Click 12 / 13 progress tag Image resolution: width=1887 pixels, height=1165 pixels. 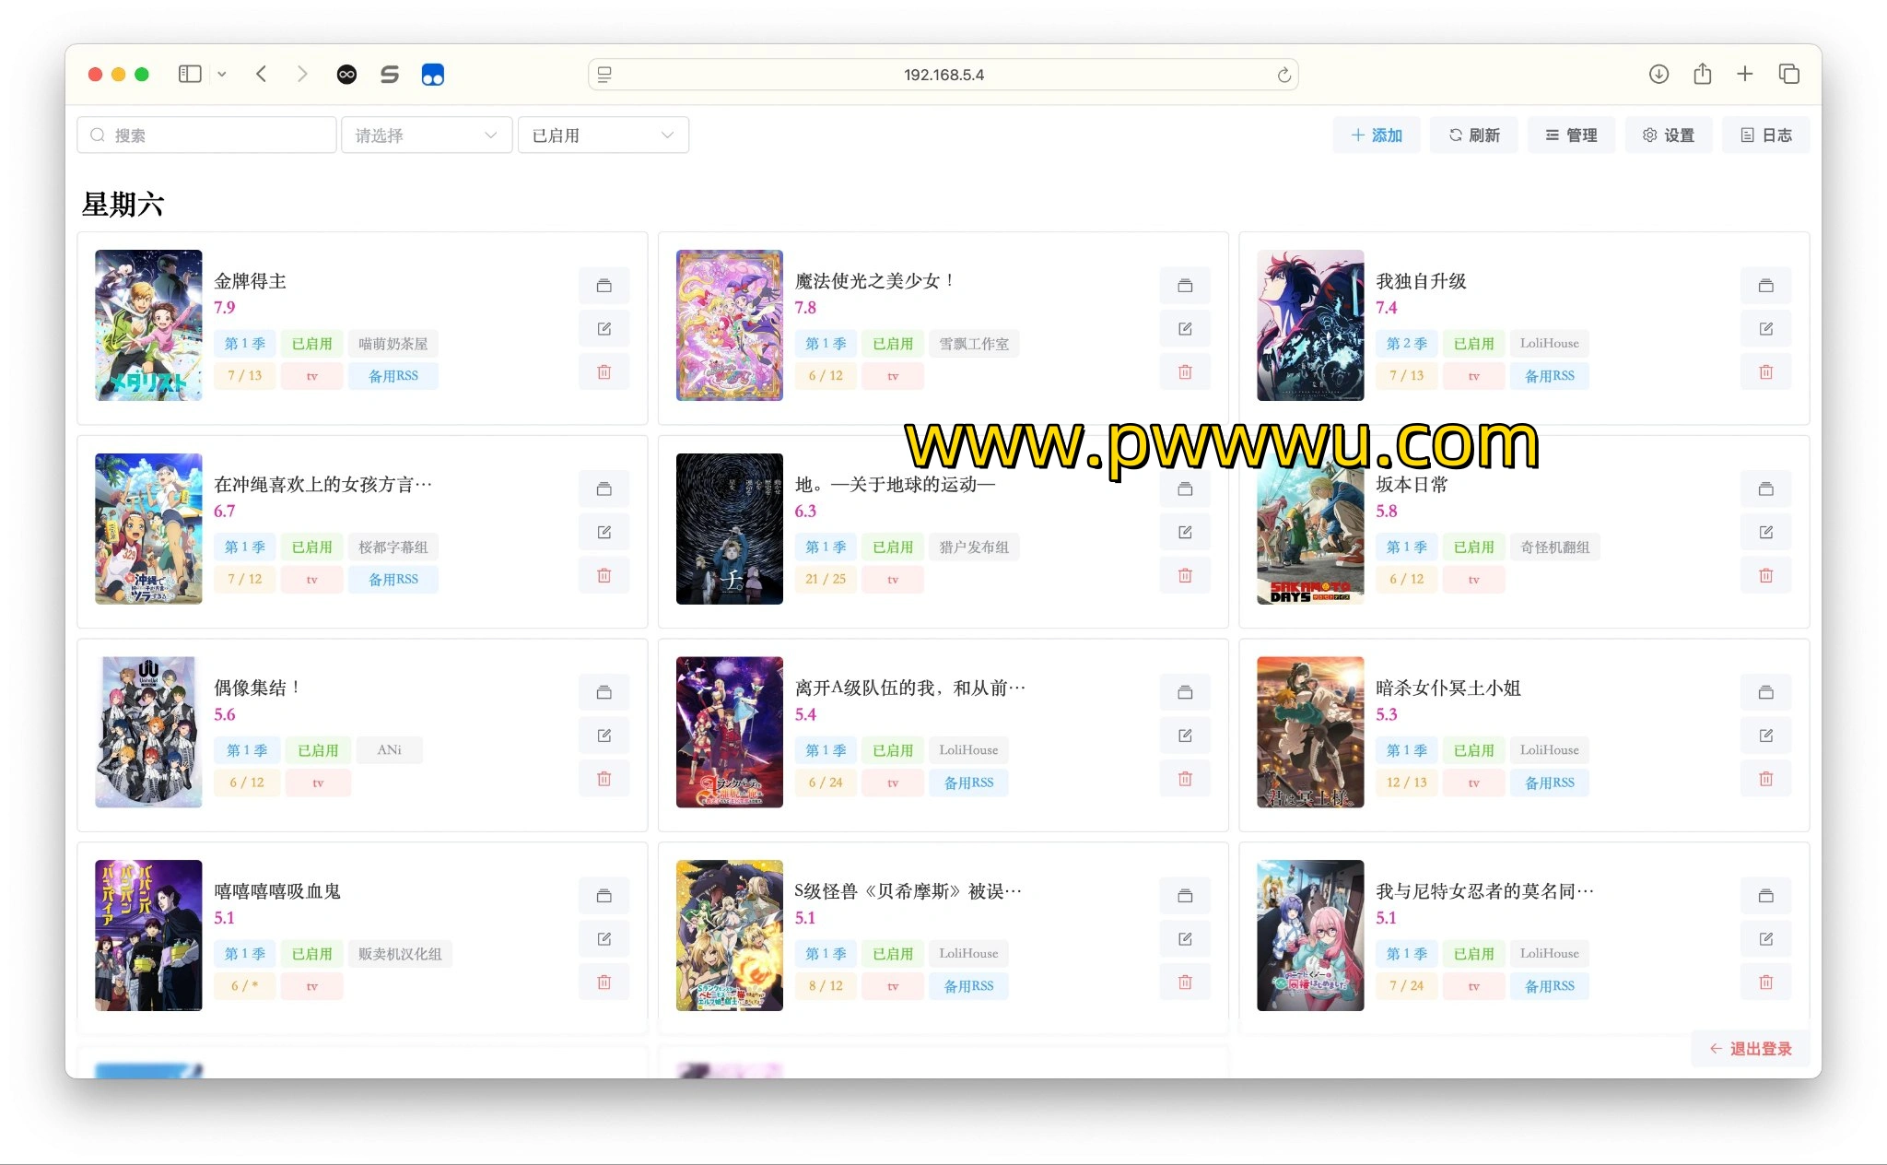click(x=1406, y=783)
